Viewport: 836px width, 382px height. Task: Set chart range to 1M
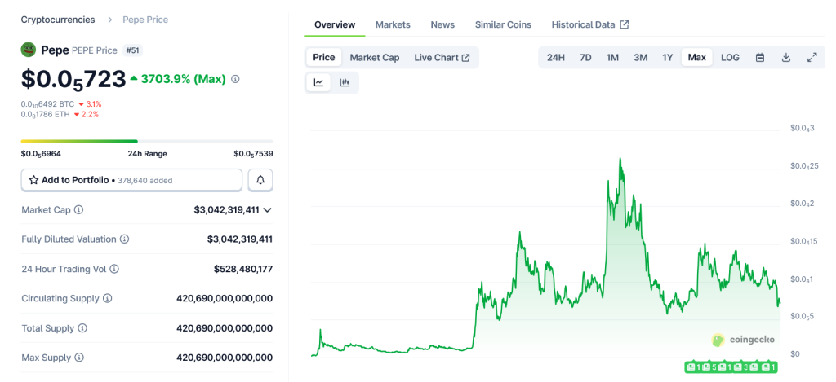pyautogui.click(x=612, y=58)
